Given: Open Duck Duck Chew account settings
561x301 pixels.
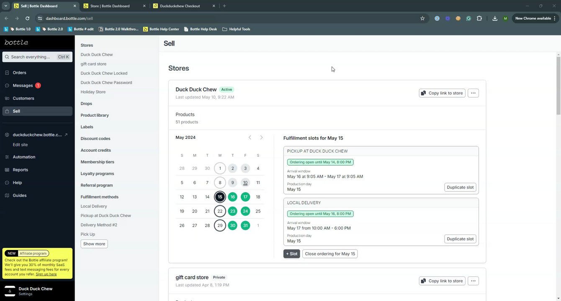Looking at the screenshot, I should click(37, 291).
